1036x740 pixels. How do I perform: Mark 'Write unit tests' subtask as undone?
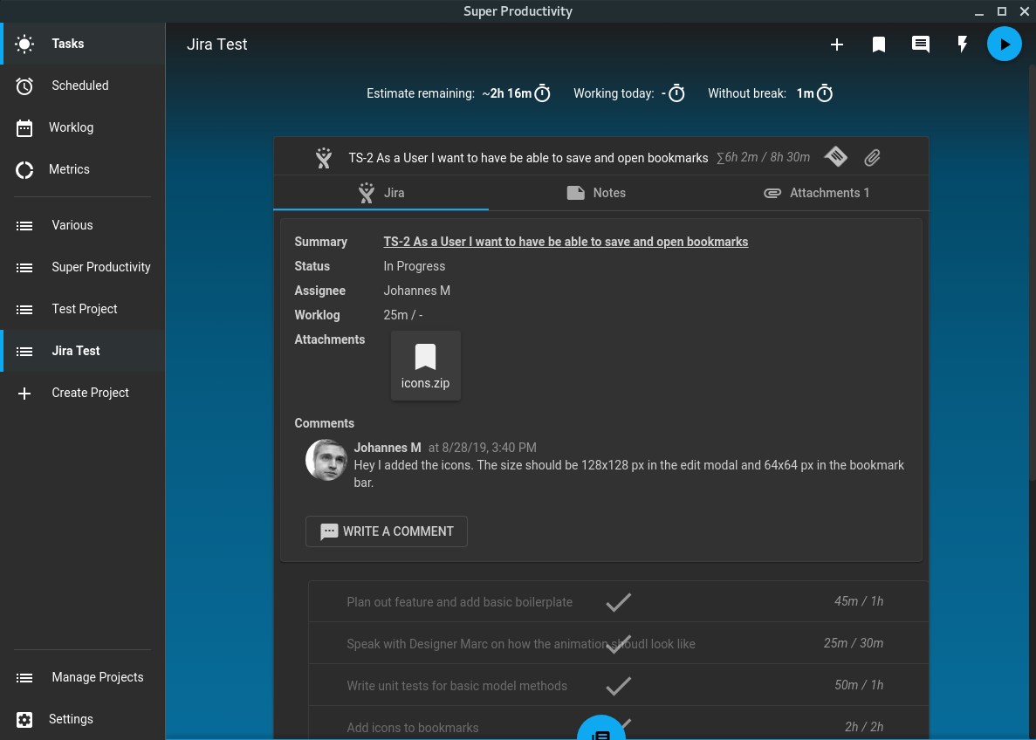[618, 685]
